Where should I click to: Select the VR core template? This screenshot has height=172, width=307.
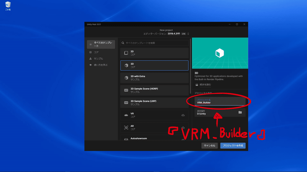click(154, 115)
